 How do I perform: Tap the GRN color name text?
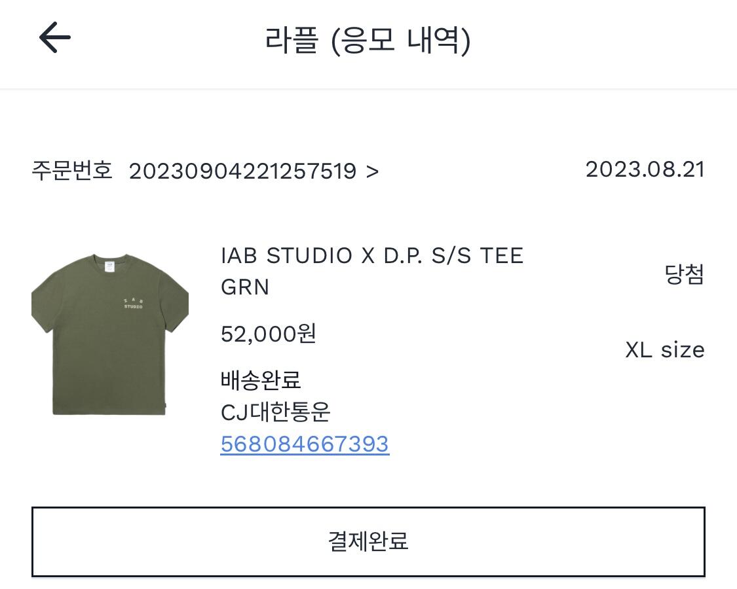coord(245,287)
